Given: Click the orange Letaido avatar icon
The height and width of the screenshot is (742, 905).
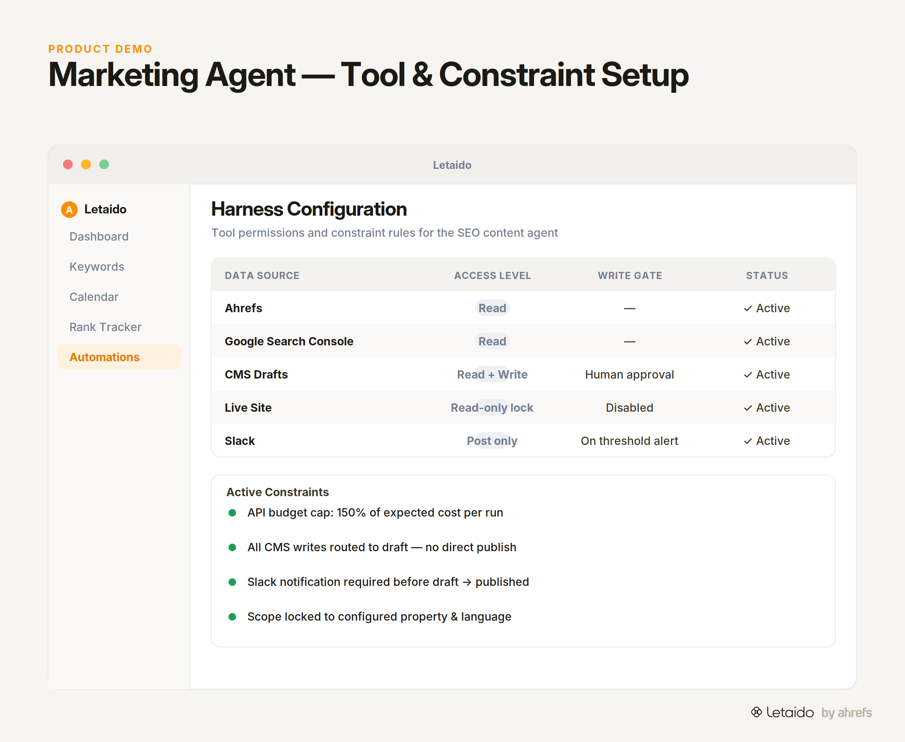Looking at the screenshot, I should 69,209.
